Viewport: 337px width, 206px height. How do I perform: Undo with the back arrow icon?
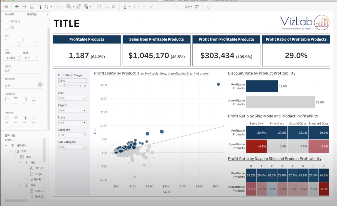click(17, 7)
